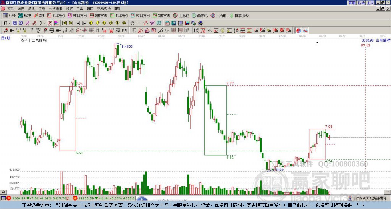This screenshot has height=209, width=391.
Task: Click the 000498 山东路桥 stock label
Action: 376,40
